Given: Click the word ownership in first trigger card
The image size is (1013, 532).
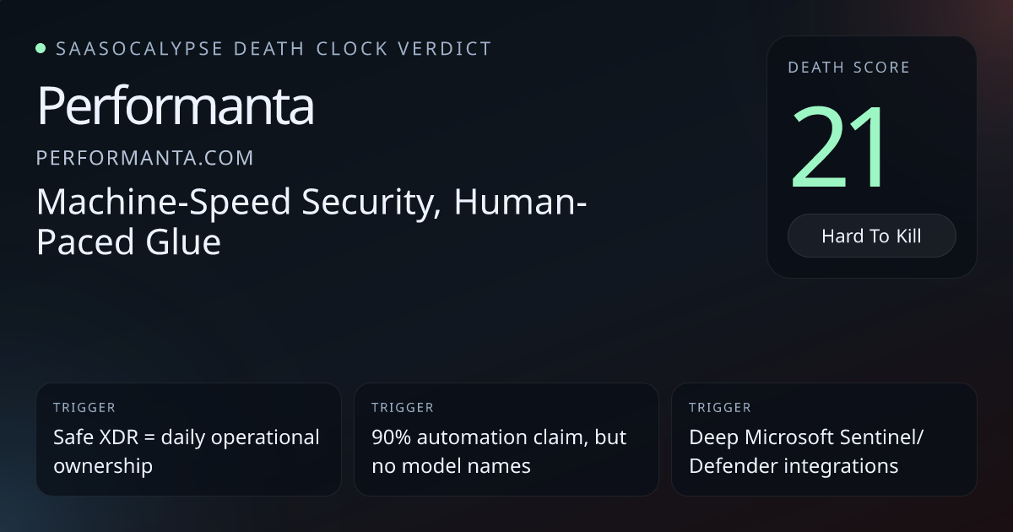Looking at the screenshot, I should 103,466.
